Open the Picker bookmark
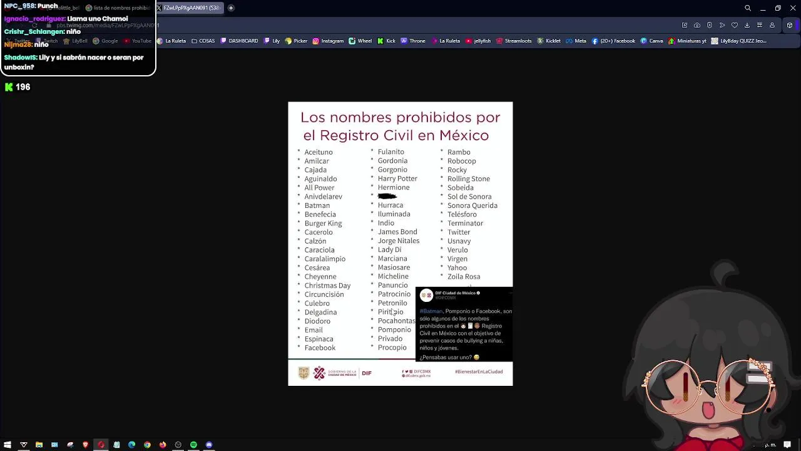The image size is (801, 451). 296,41
